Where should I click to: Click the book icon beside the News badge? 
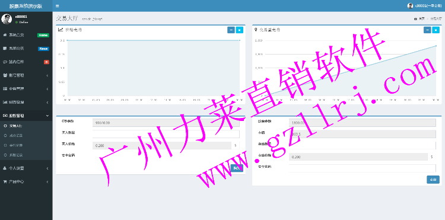click(5, 49)
